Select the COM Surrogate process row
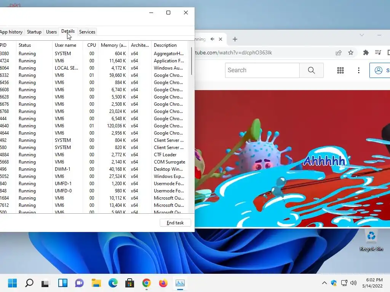This screenshot has width=390, height=292. tap(94, 162)
